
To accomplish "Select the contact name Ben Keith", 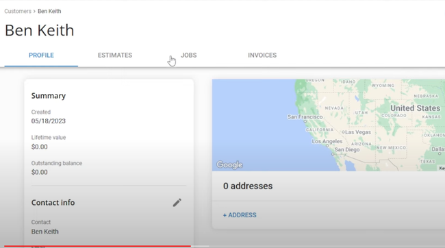I will coord(44,232).
